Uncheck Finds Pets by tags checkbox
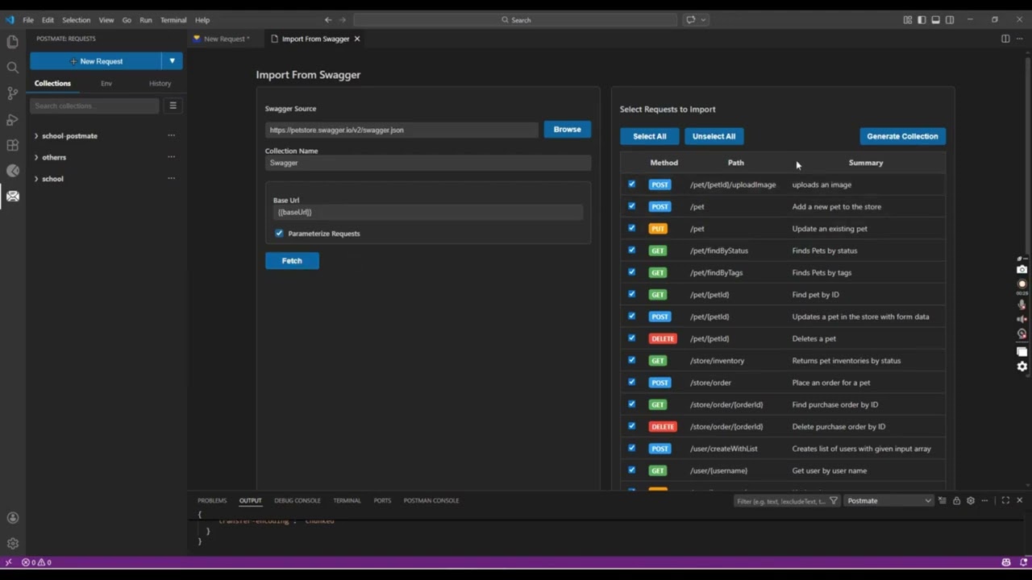Viewport: 1032px width, 580px height. [631, 272]
